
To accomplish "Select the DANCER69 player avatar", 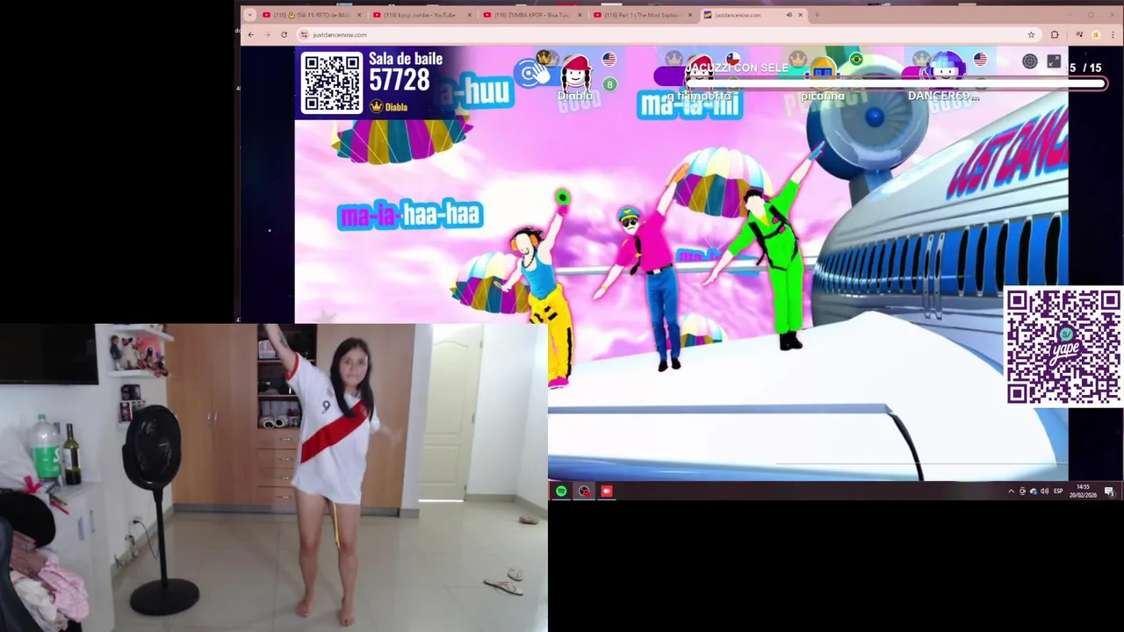I will point(946,70).
